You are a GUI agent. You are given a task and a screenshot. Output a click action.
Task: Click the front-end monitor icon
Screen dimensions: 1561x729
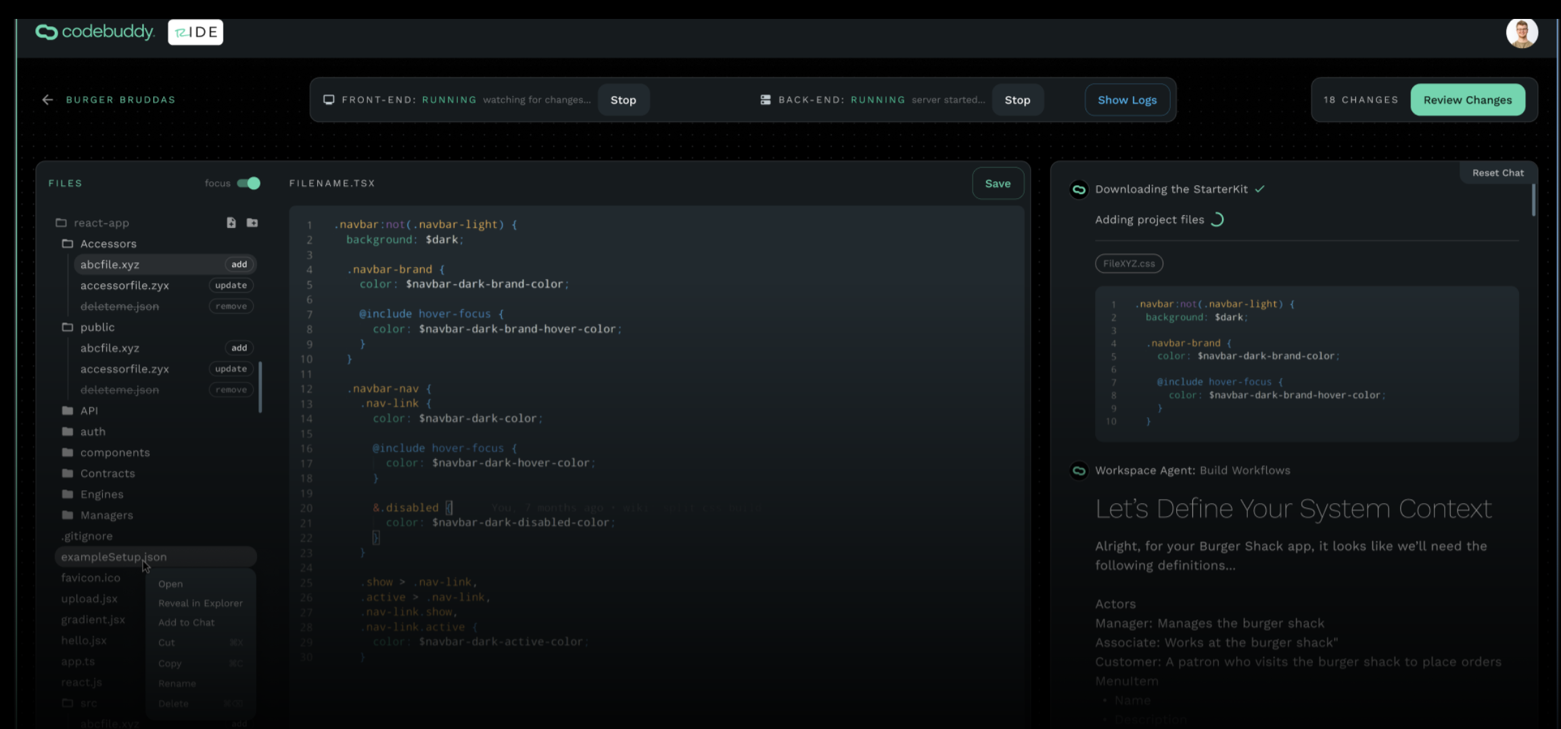point(329,99)
